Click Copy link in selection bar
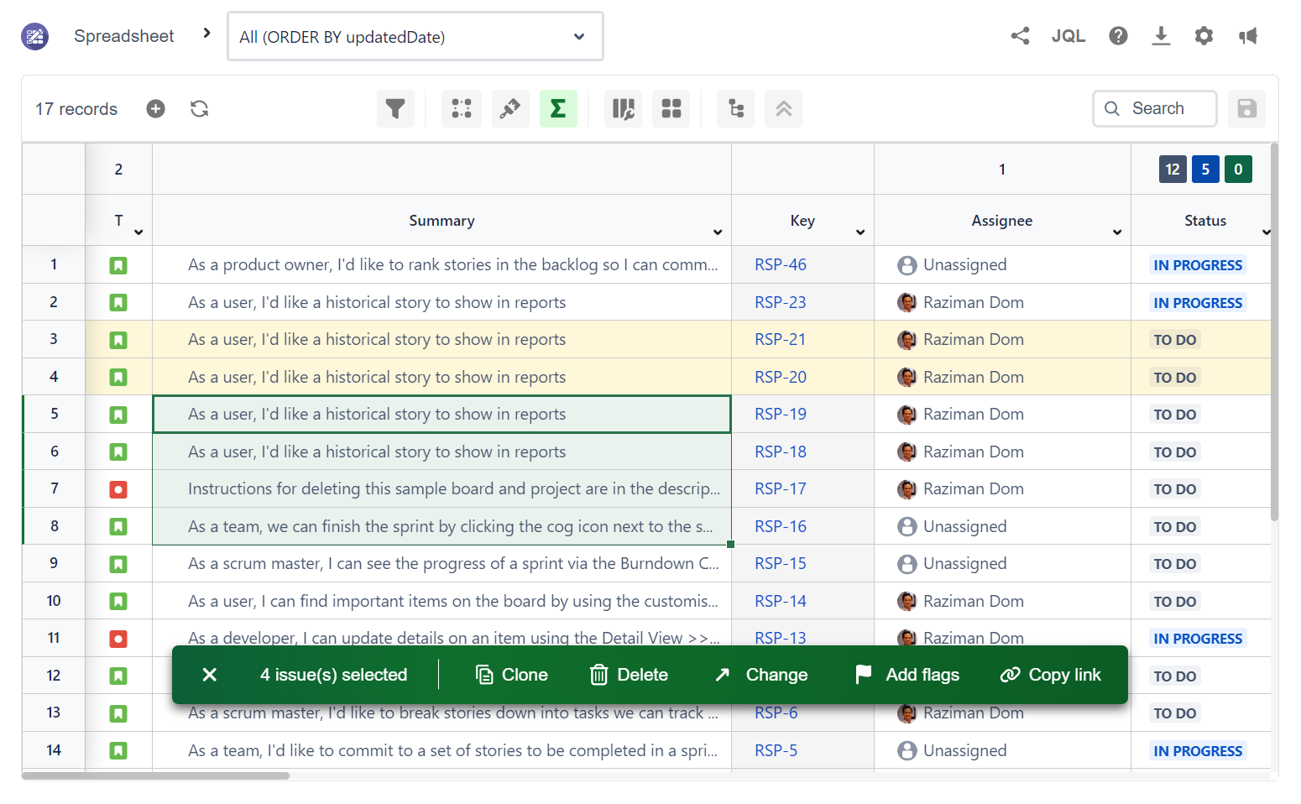 pyautogui.click(x=1050, y=675)
